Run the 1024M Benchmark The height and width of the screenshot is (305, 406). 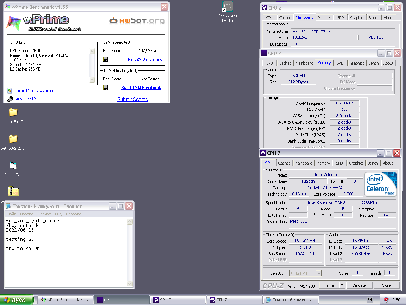pos(141,88)
